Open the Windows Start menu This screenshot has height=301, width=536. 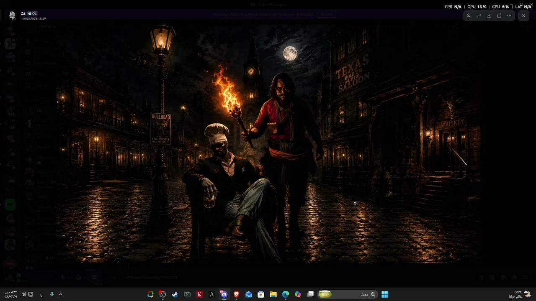pyautogui.click(x=385, y=294)
